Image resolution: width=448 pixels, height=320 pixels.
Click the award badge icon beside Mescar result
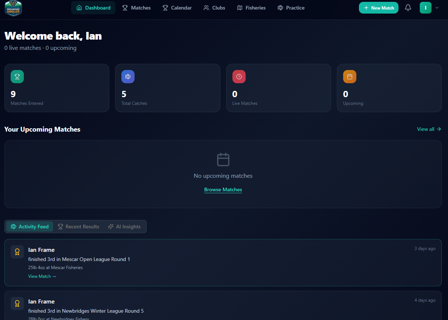(x=17, y=252)
